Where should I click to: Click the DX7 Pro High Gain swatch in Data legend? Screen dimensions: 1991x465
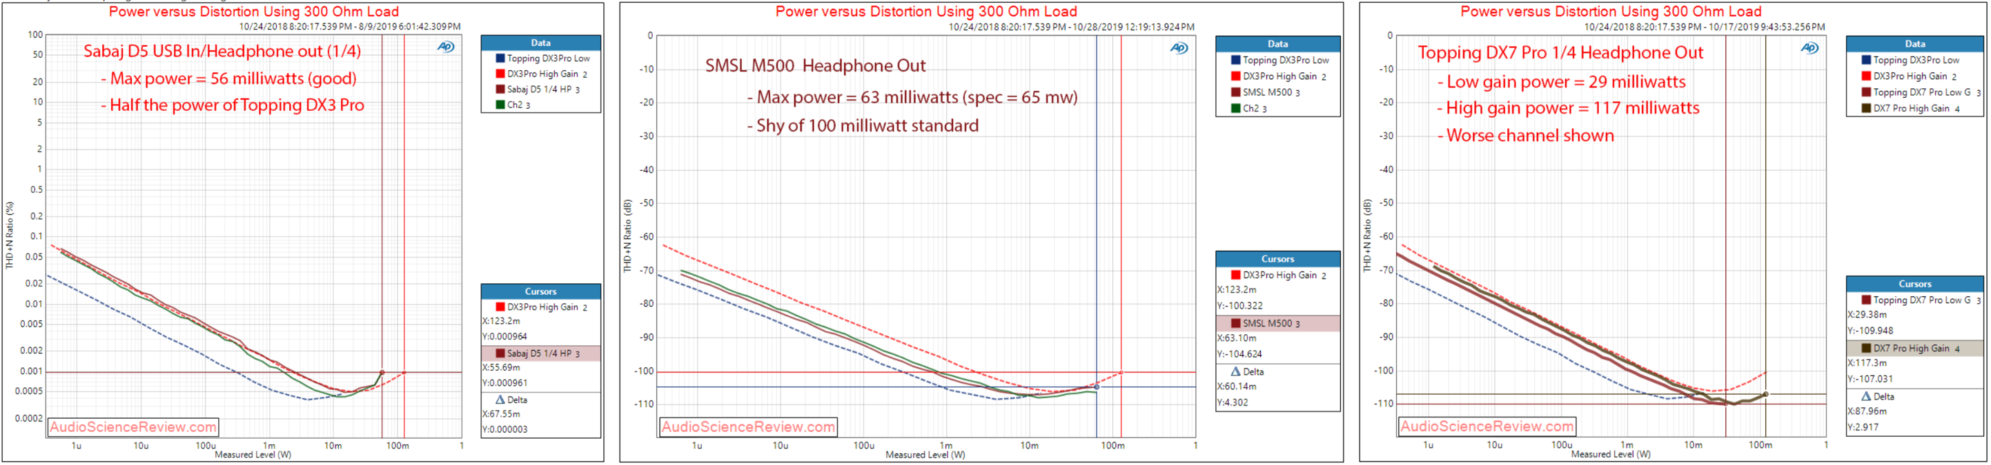tap(1866, 109)
